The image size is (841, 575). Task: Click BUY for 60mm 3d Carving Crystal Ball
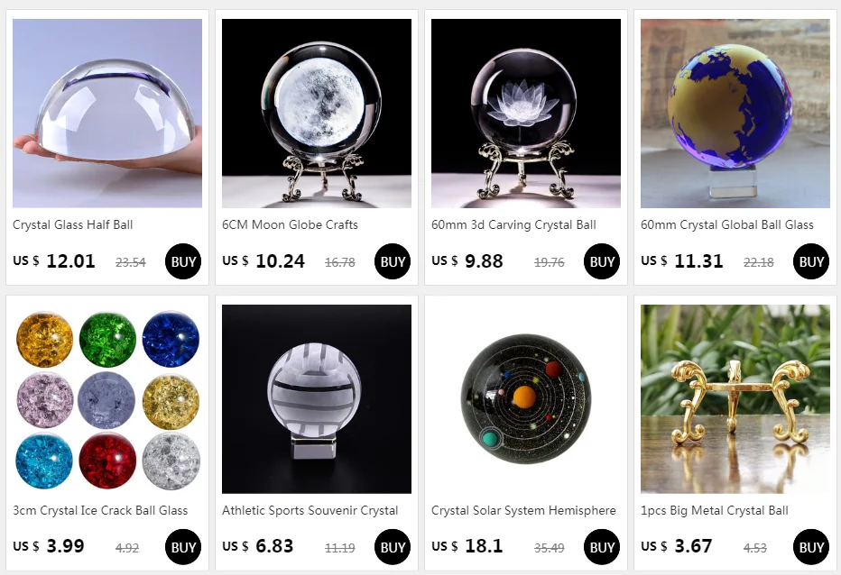pyautogui.click(x=602, y=261)
